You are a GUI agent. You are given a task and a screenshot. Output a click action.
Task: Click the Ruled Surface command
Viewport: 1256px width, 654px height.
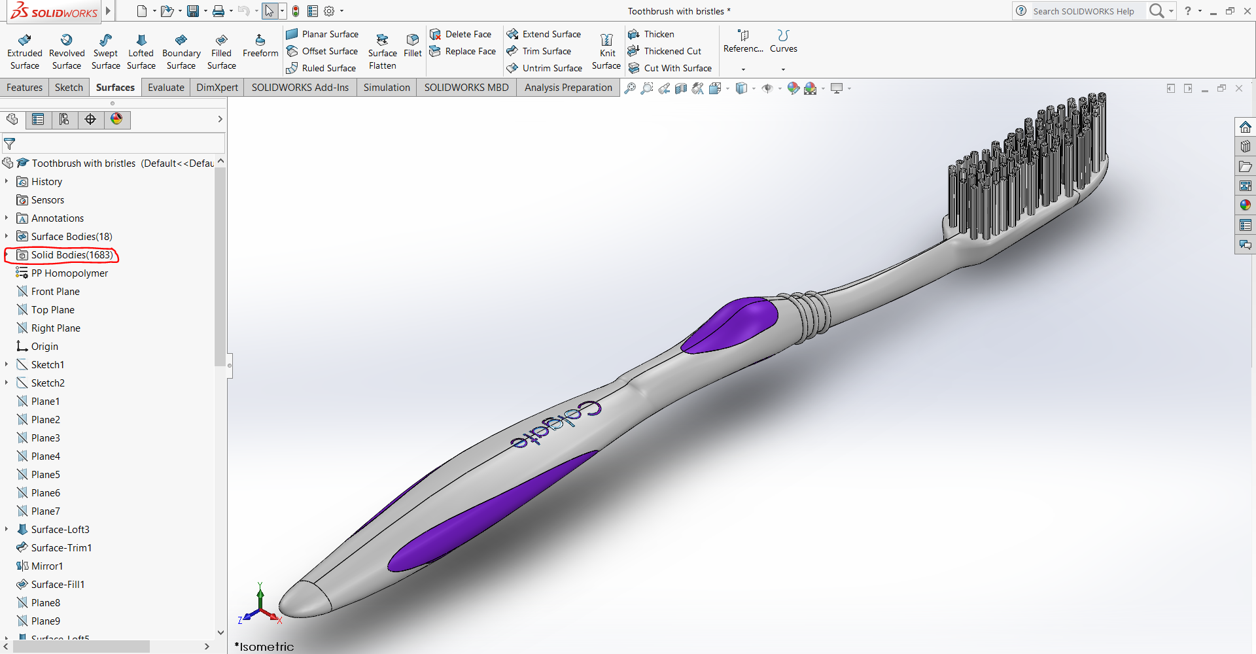(x=321, y=68)
